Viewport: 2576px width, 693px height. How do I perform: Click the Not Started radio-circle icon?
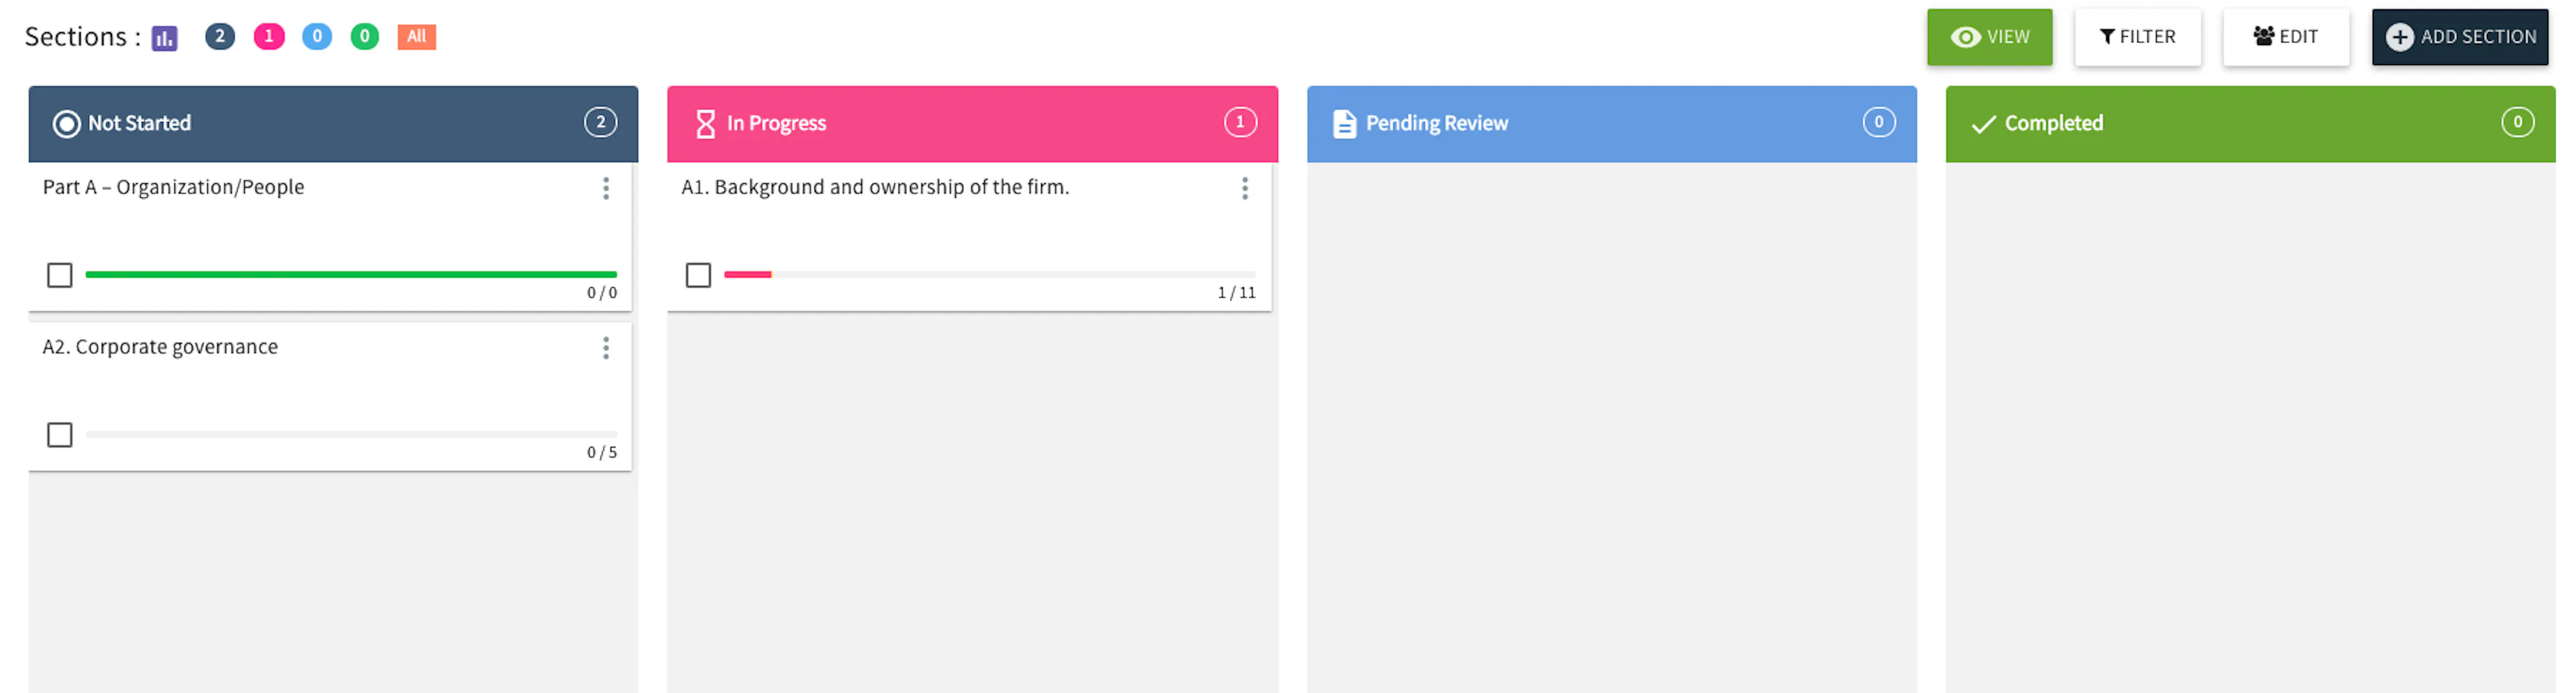[66, 124]
